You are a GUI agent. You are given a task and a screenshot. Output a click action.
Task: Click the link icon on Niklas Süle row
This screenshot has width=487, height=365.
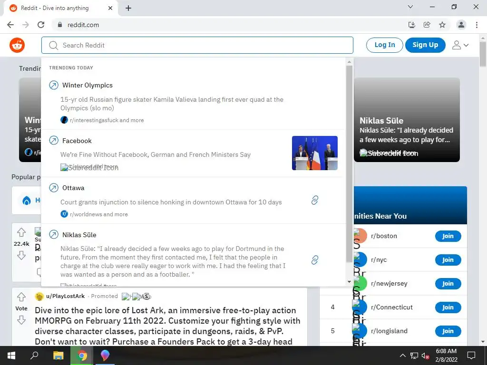315,260
